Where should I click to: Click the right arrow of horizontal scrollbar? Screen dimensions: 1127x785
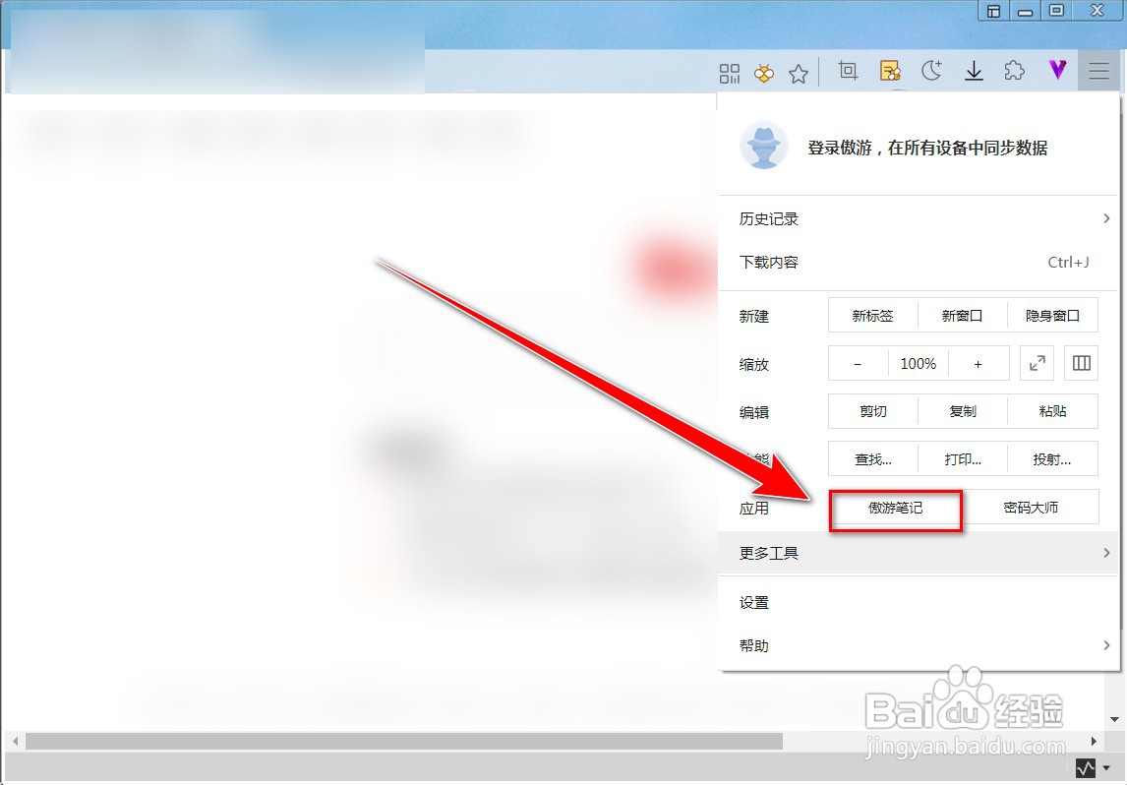[1094, 741]
